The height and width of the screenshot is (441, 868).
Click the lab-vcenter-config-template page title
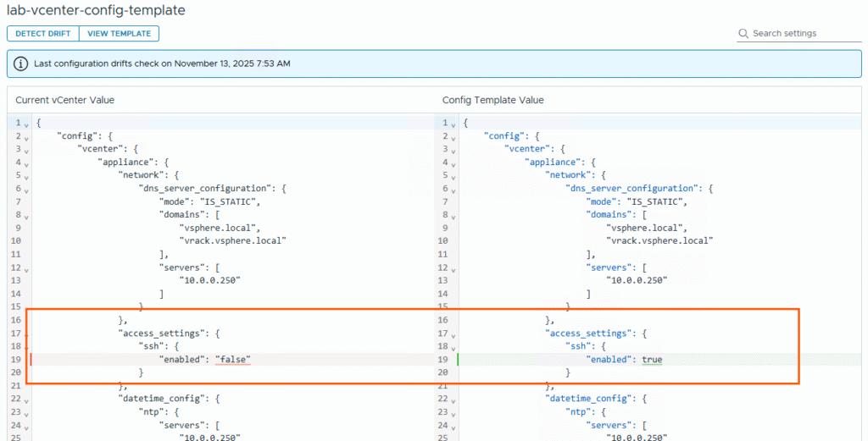point(96,11)
